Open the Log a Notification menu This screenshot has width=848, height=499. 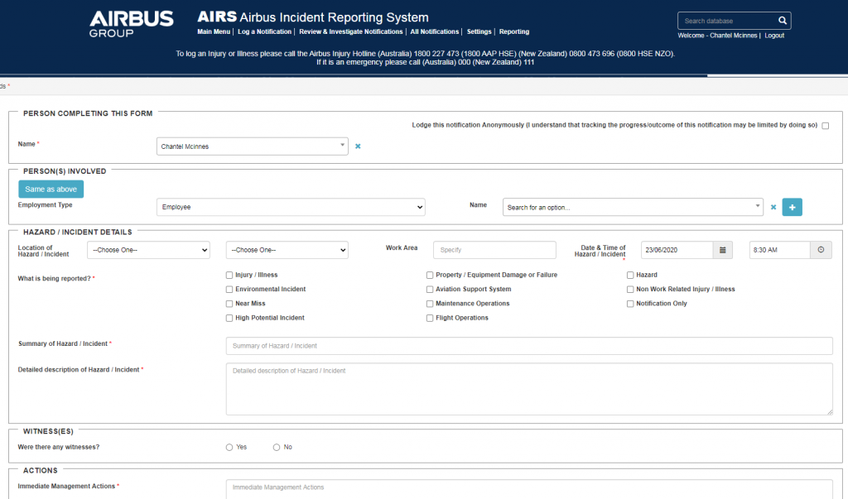pos(264,31)
